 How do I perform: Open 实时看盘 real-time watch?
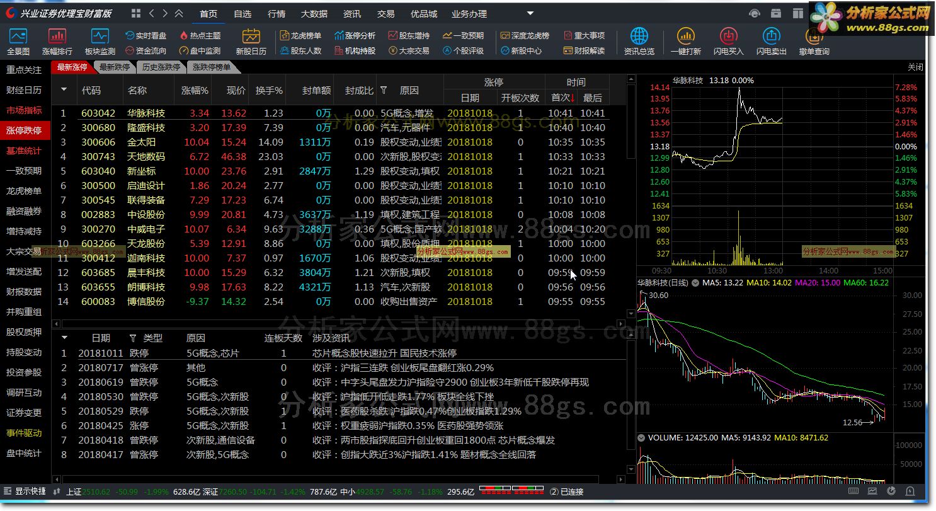pos(146,36)
